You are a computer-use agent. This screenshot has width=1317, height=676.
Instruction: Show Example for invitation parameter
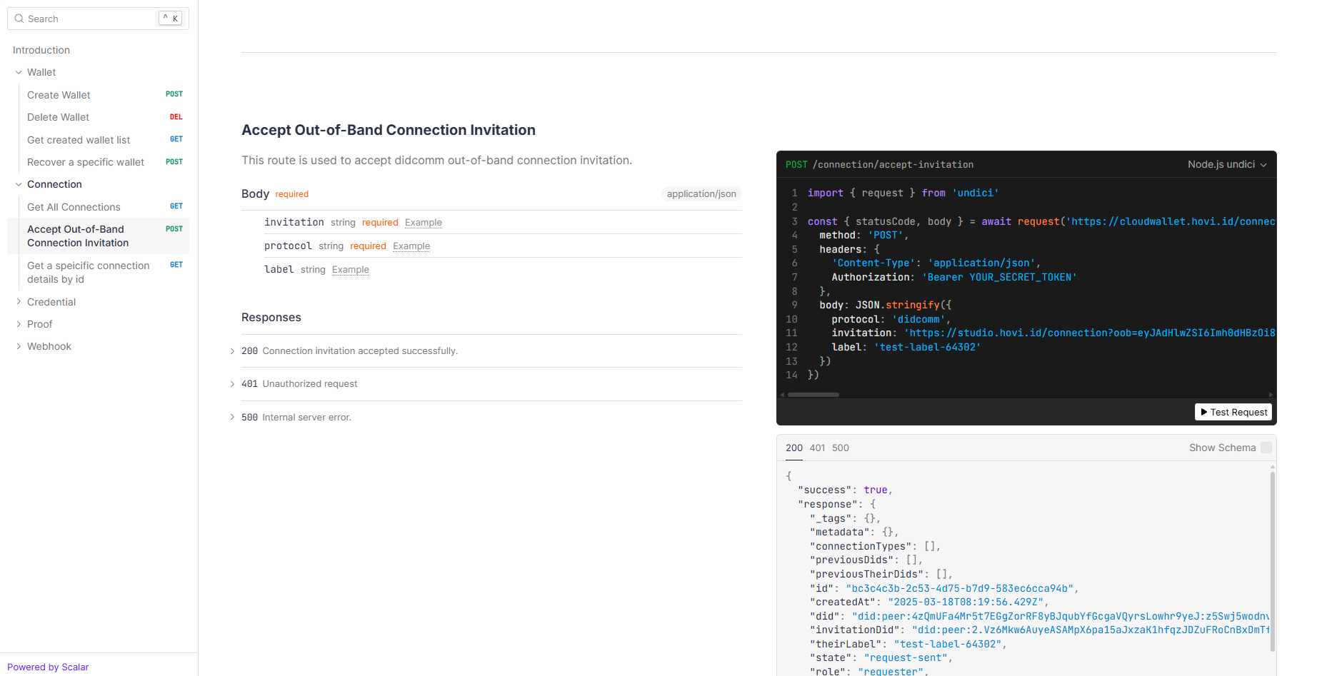tap(423, 223)
